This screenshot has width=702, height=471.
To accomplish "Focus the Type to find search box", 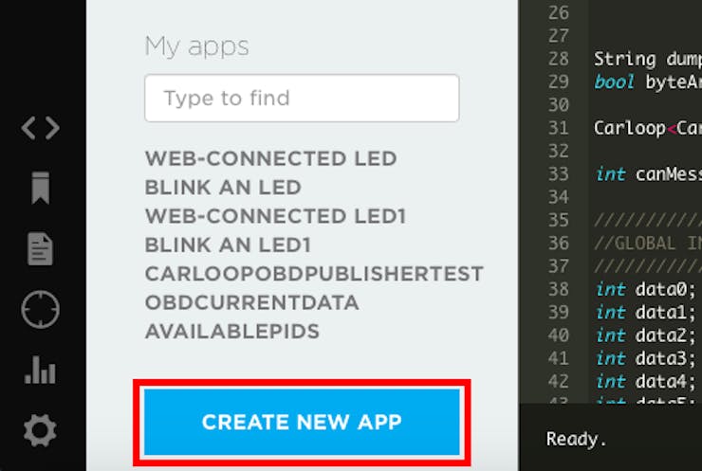I will click(302, 98).
